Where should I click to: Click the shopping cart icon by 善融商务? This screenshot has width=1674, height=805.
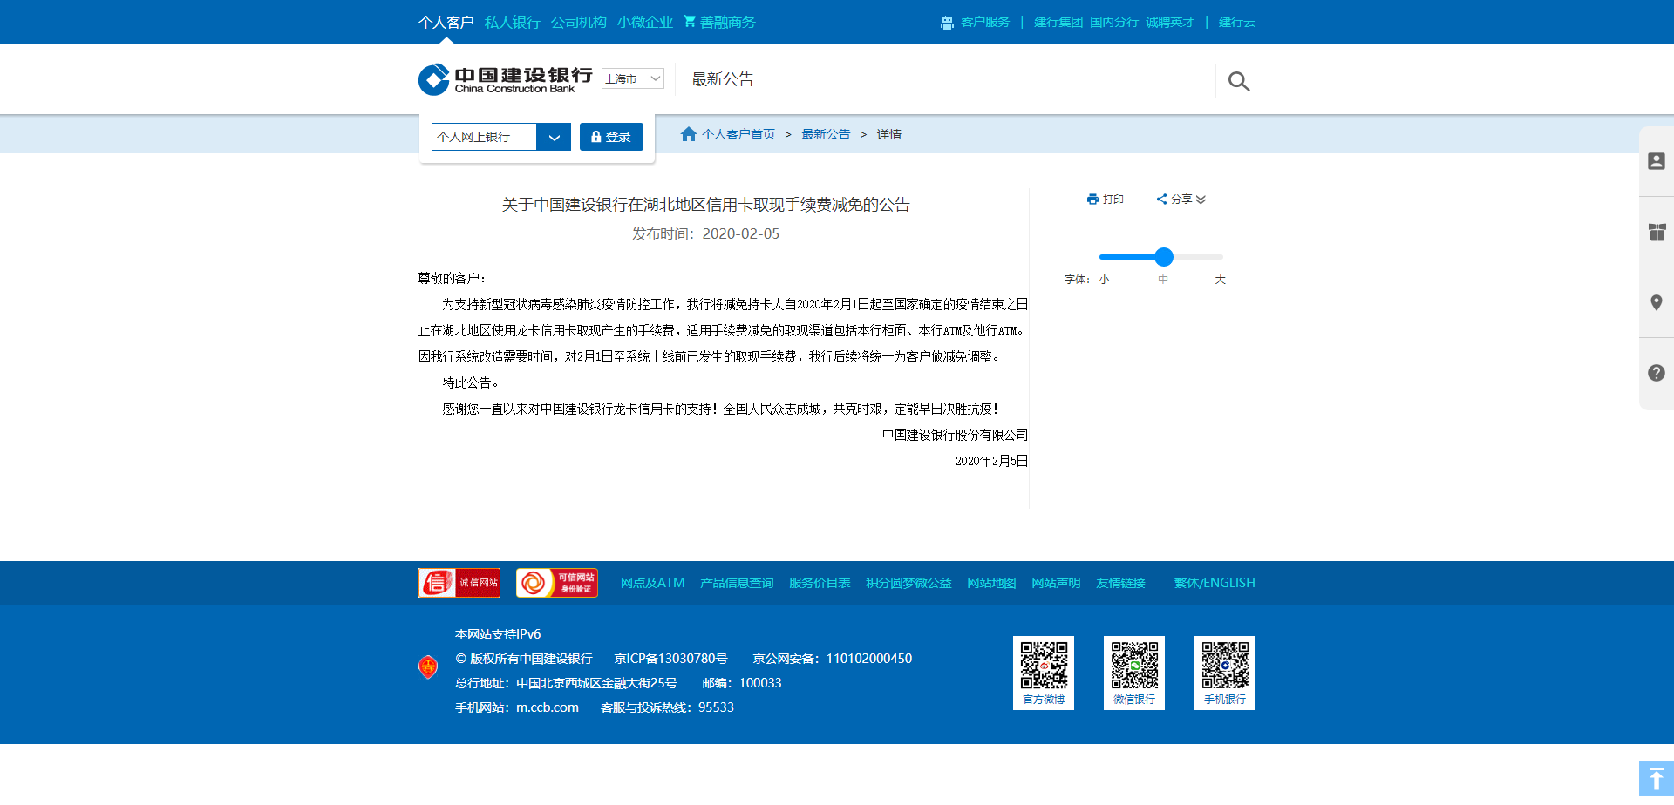point(690,21)
